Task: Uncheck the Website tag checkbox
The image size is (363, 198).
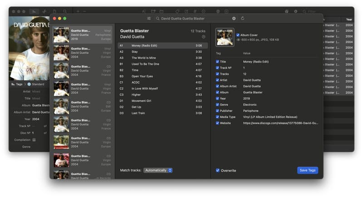Action: click(x=217, y=123)
